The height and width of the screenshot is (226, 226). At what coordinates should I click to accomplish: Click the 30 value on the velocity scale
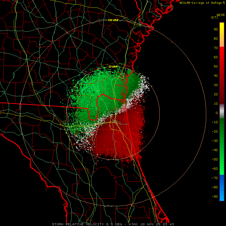pyautogui.click(x=216, y=85)
